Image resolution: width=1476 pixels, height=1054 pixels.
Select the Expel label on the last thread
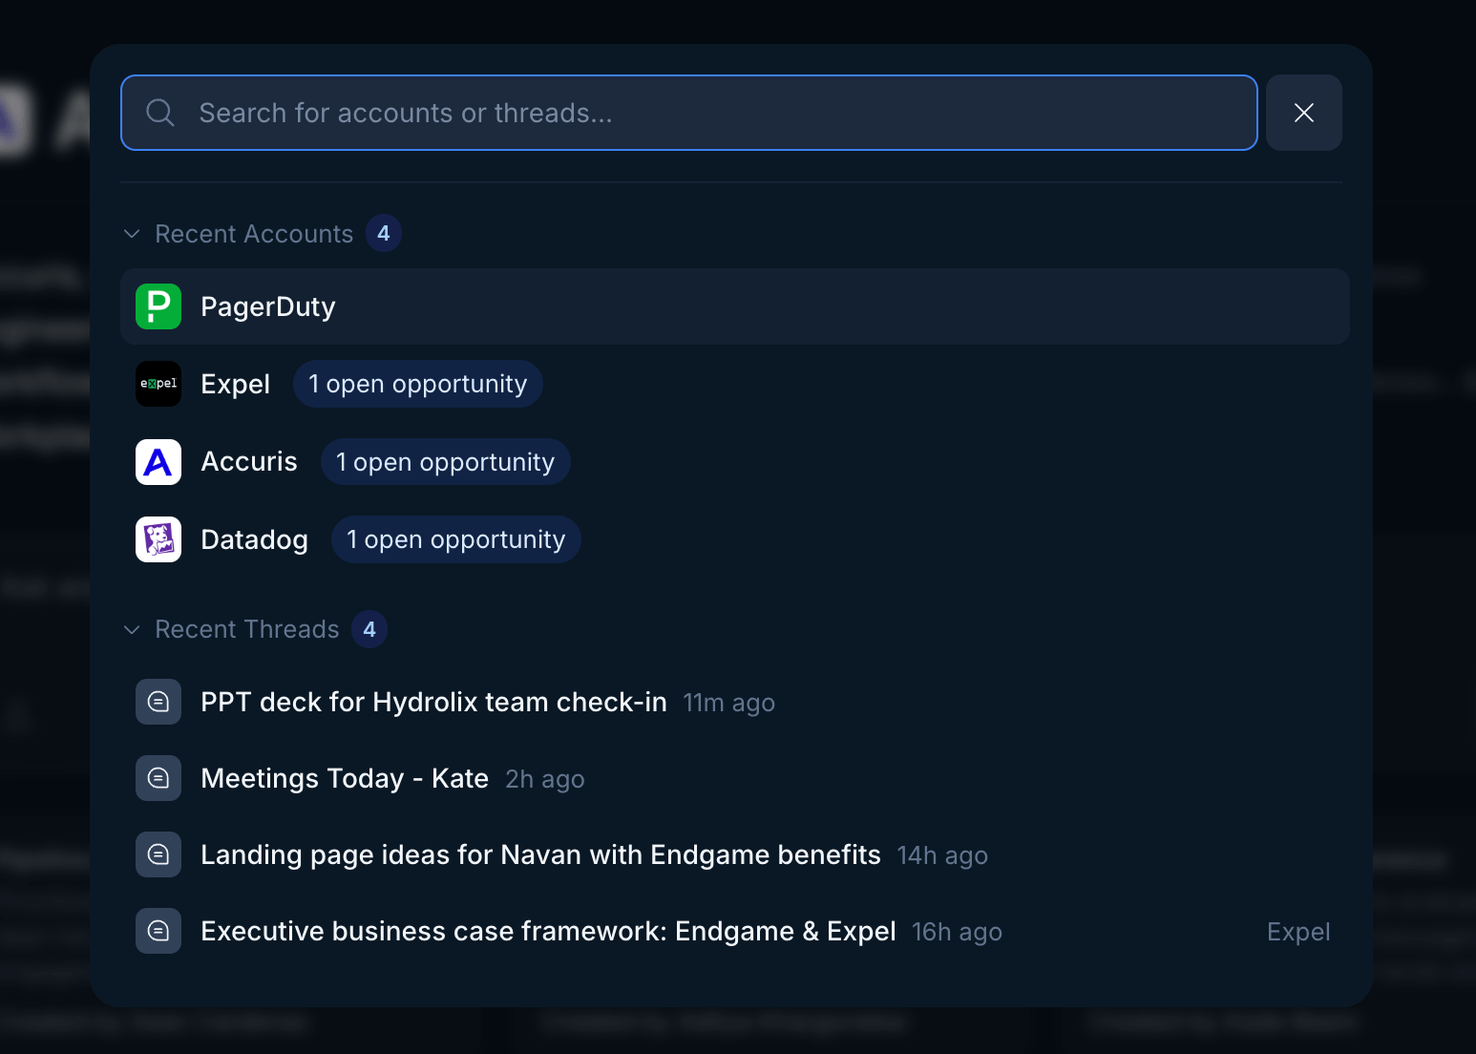[1298, 932]
